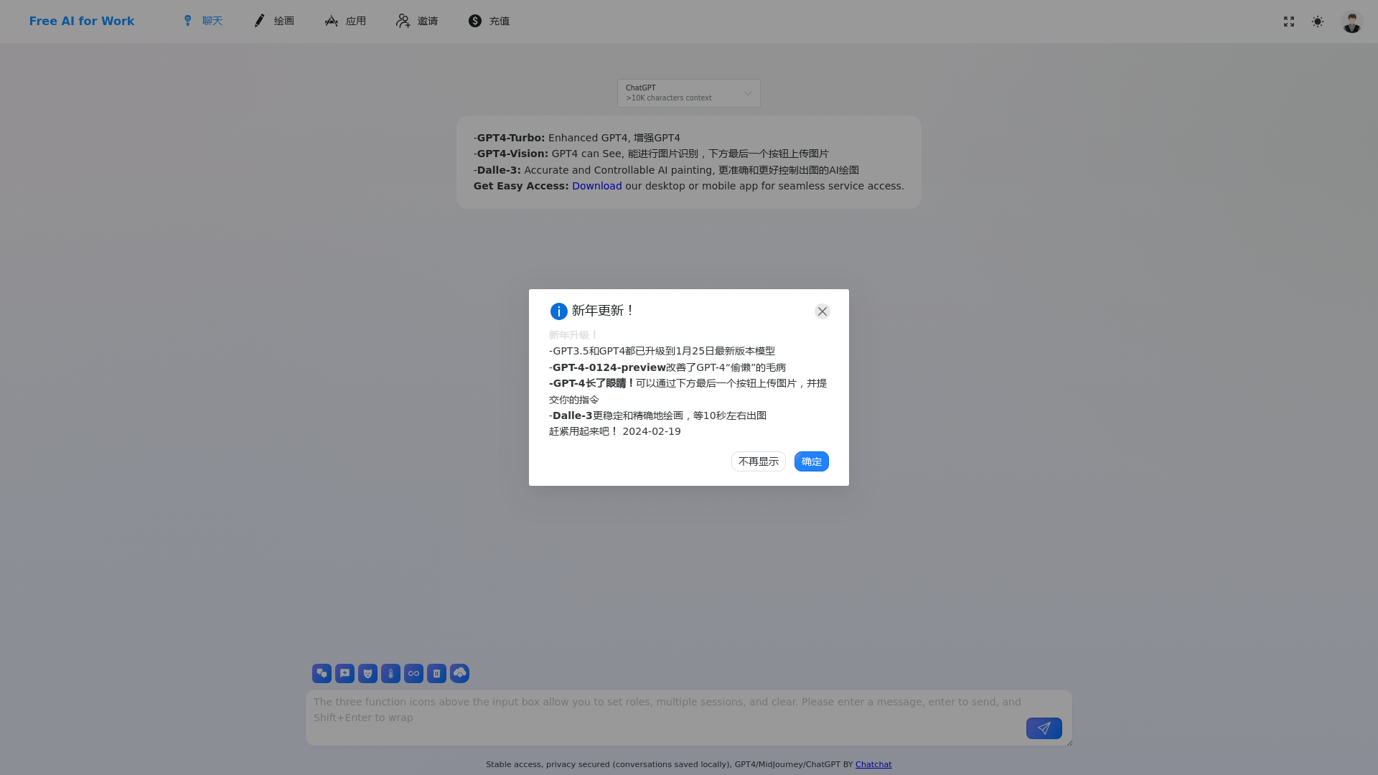Open the 邀请 invite tab
1378x775 pixels.
[x=418, y=22]
